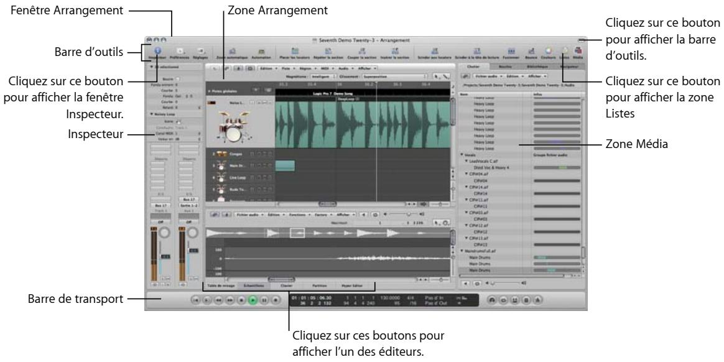Open the Édition menu in the Arrangement zone
Viewport: 724px width, 362px height.
coord(267,68)
